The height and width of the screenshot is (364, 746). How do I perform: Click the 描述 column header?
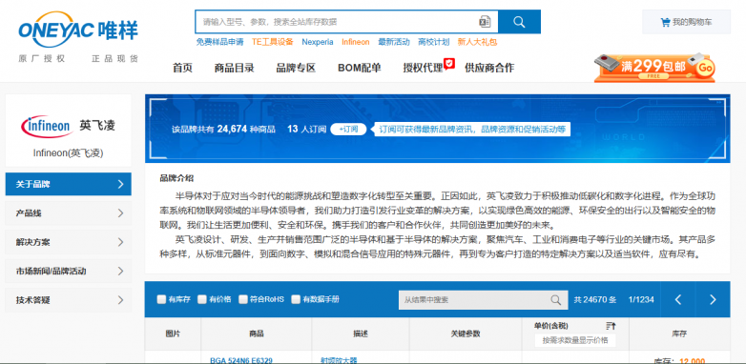[361, 334]
